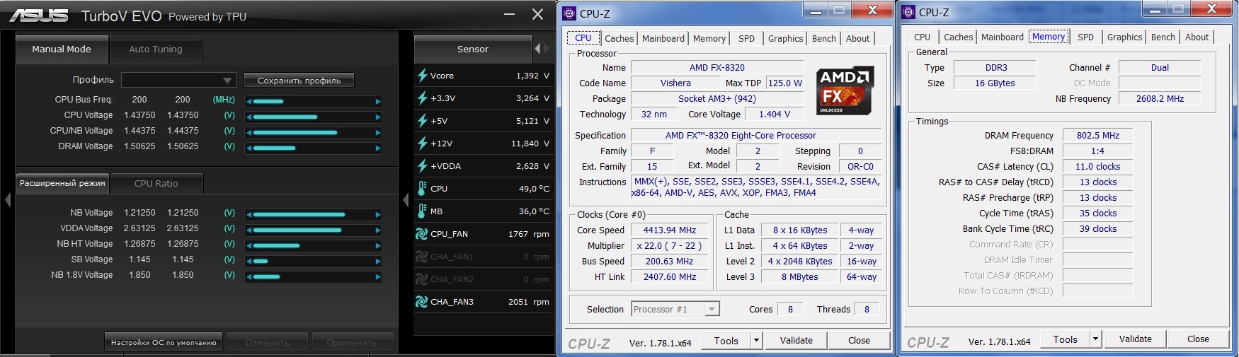Click the CPU temperature thermometer icon
The height and width of the screenshot is (357, 1239).
tap(422, 189)
